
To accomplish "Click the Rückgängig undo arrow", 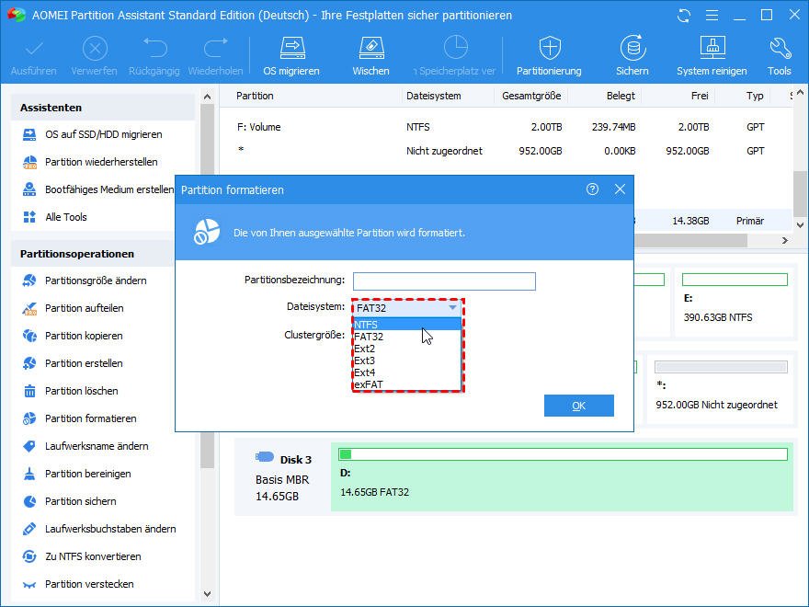I will [154, 48].
